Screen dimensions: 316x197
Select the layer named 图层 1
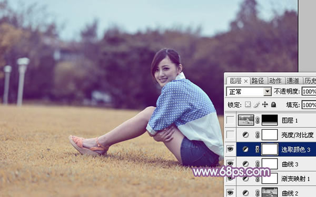(290, 121)
